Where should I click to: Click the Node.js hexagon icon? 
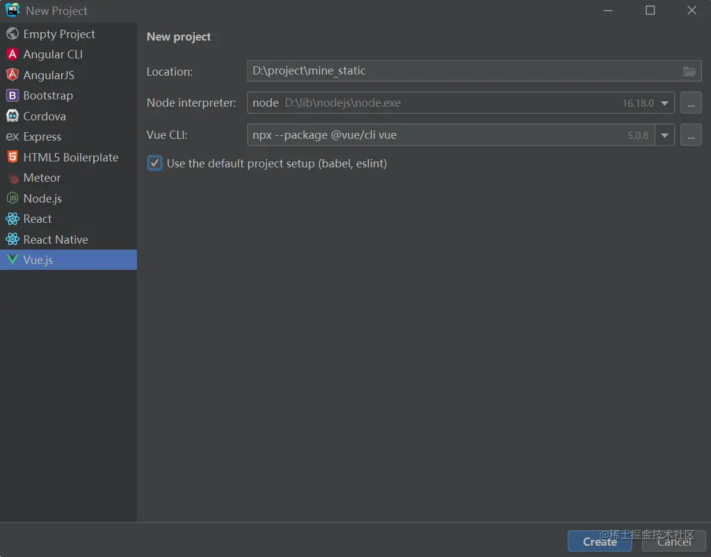coord(13,198)
